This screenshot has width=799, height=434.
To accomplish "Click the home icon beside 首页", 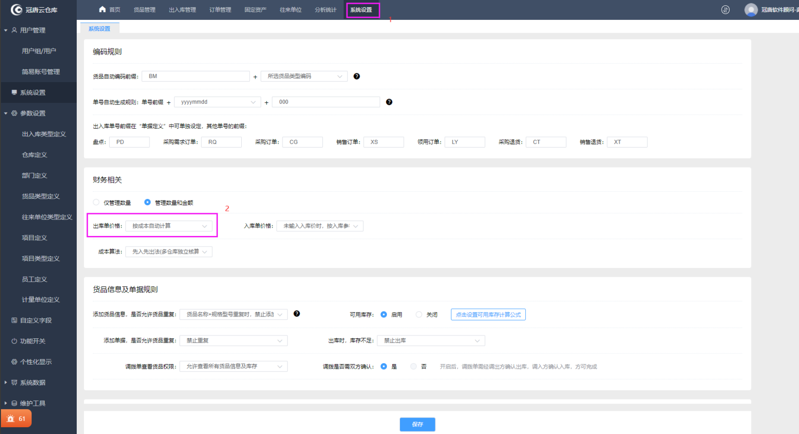I will 102,9.
